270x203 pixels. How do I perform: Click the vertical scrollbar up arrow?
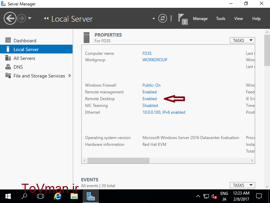267,32
